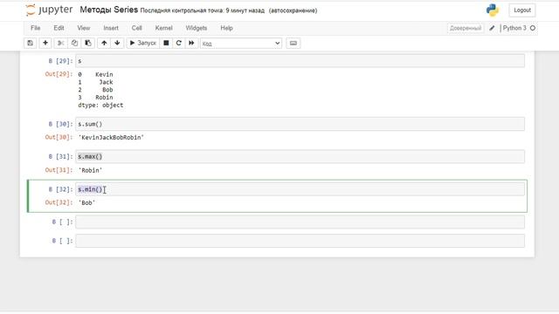Open the Cell menu
This screenshot has height=314, width=559.
(136, 28)
